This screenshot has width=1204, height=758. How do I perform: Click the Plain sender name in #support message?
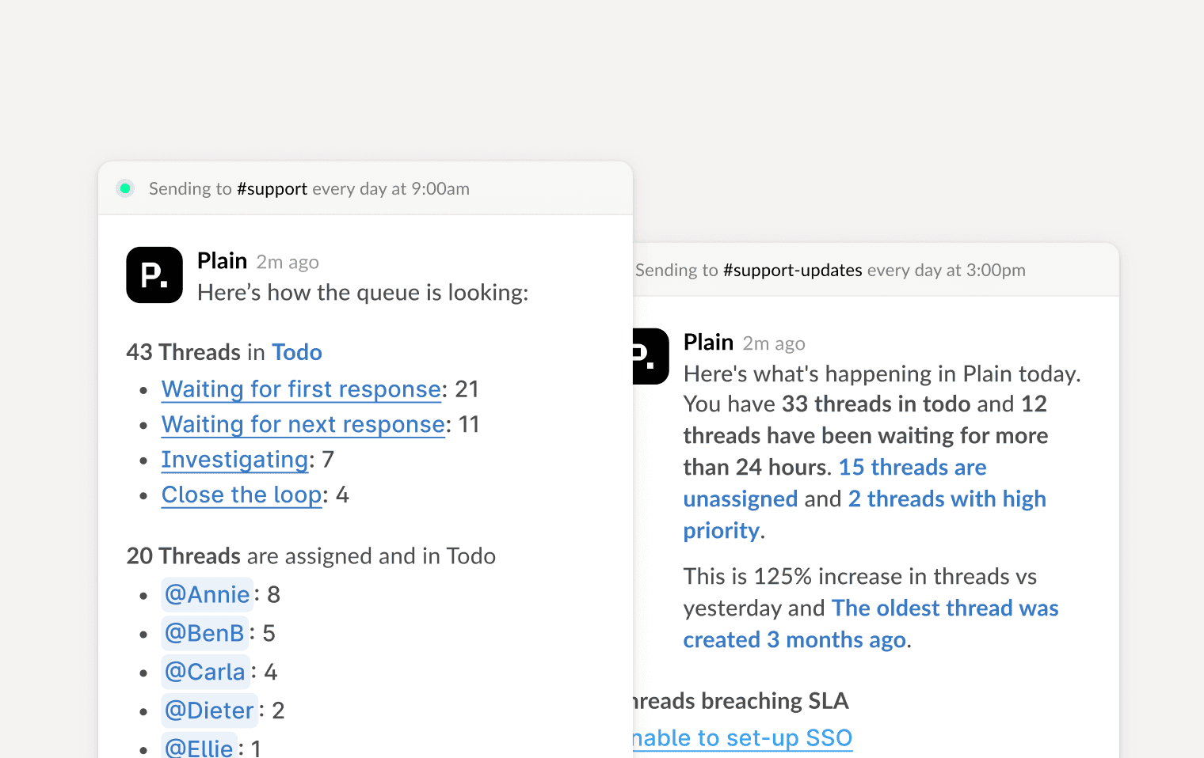pyautogui.click(x=222, y=261)
